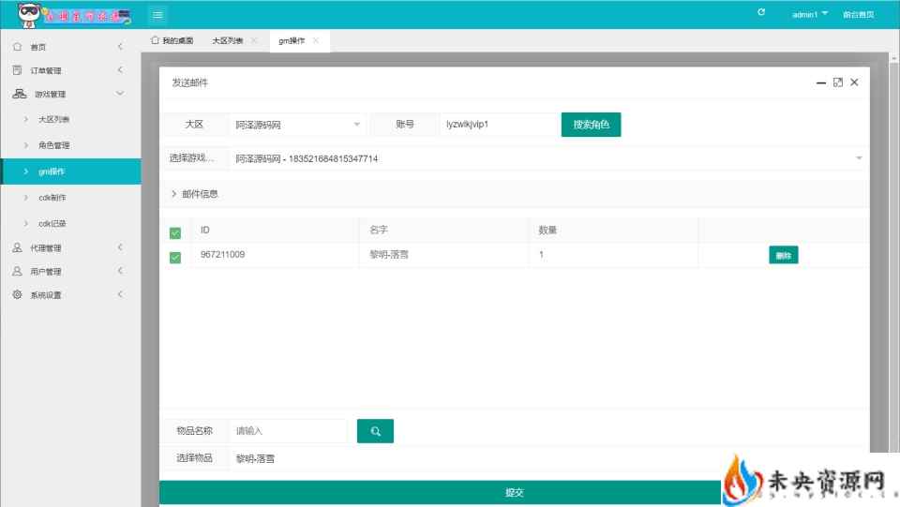Click the 搜索角色 button
This screenshot has width=900, height=507.
(x=591, y=125)
